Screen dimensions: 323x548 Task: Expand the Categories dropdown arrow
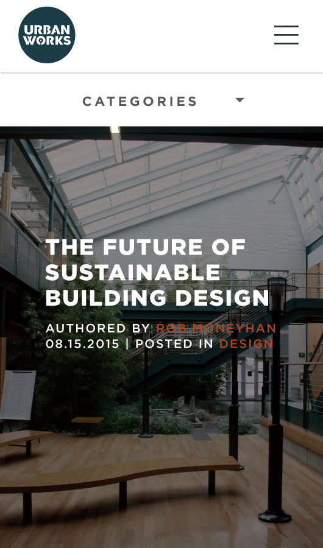[x=240, y=100]
